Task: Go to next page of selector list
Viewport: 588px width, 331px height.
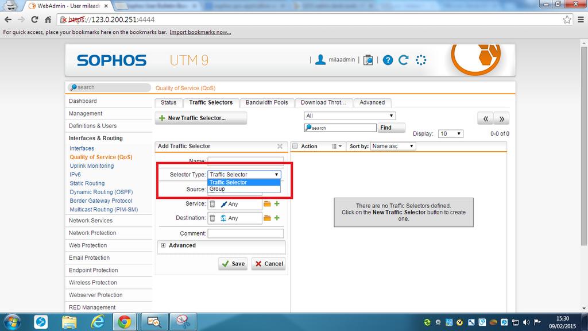Action: 501,118
